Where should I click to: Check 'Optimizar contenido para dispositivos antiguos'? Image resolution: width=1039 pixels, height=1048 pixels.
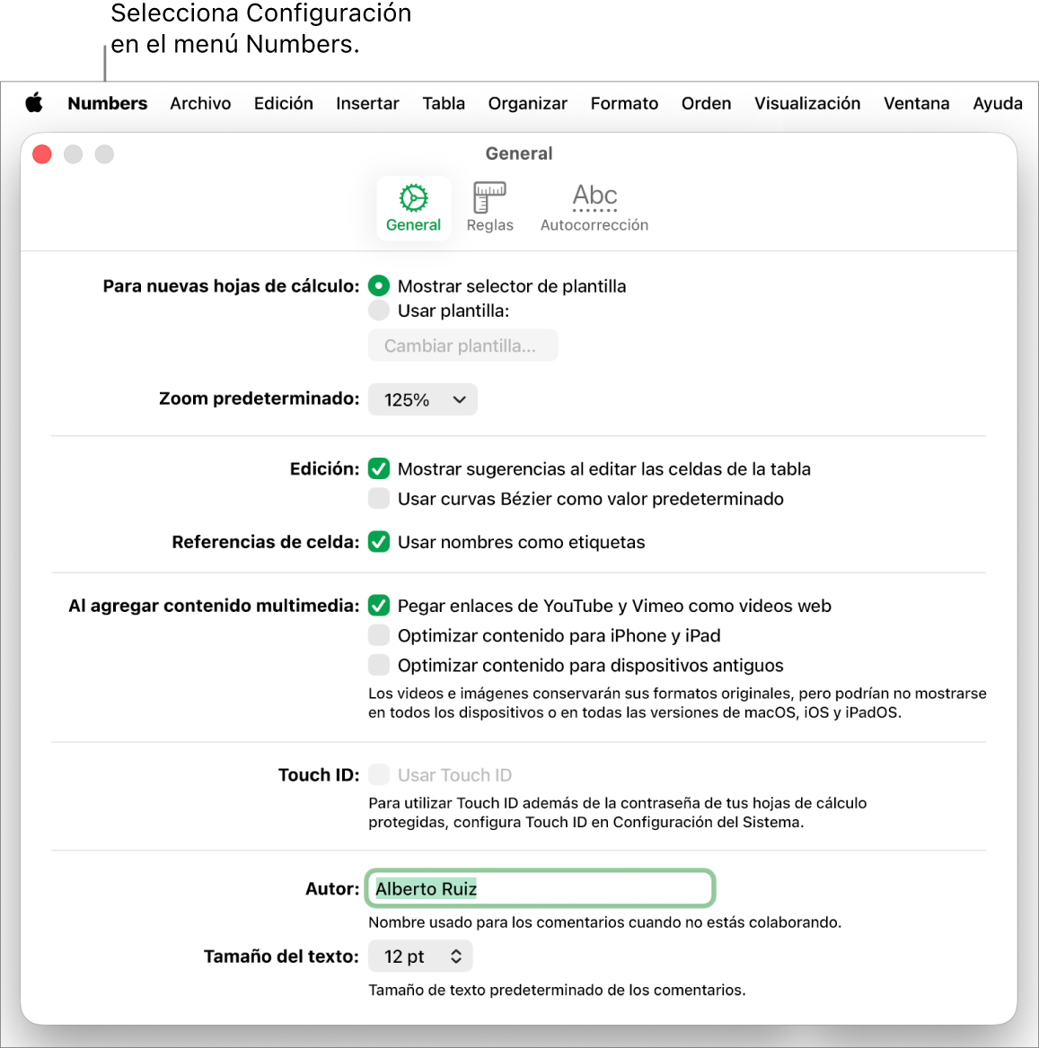[x=378, y=665]
